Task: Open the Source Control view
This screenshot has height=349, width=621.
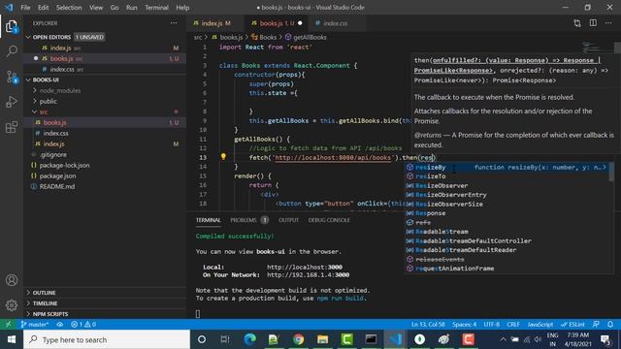Action: [x=12, y=77]
